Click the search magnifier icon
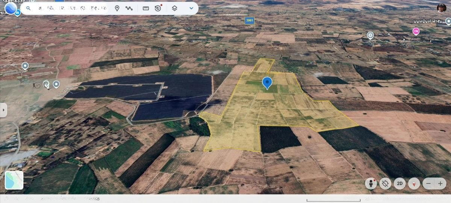 (29, 8)
